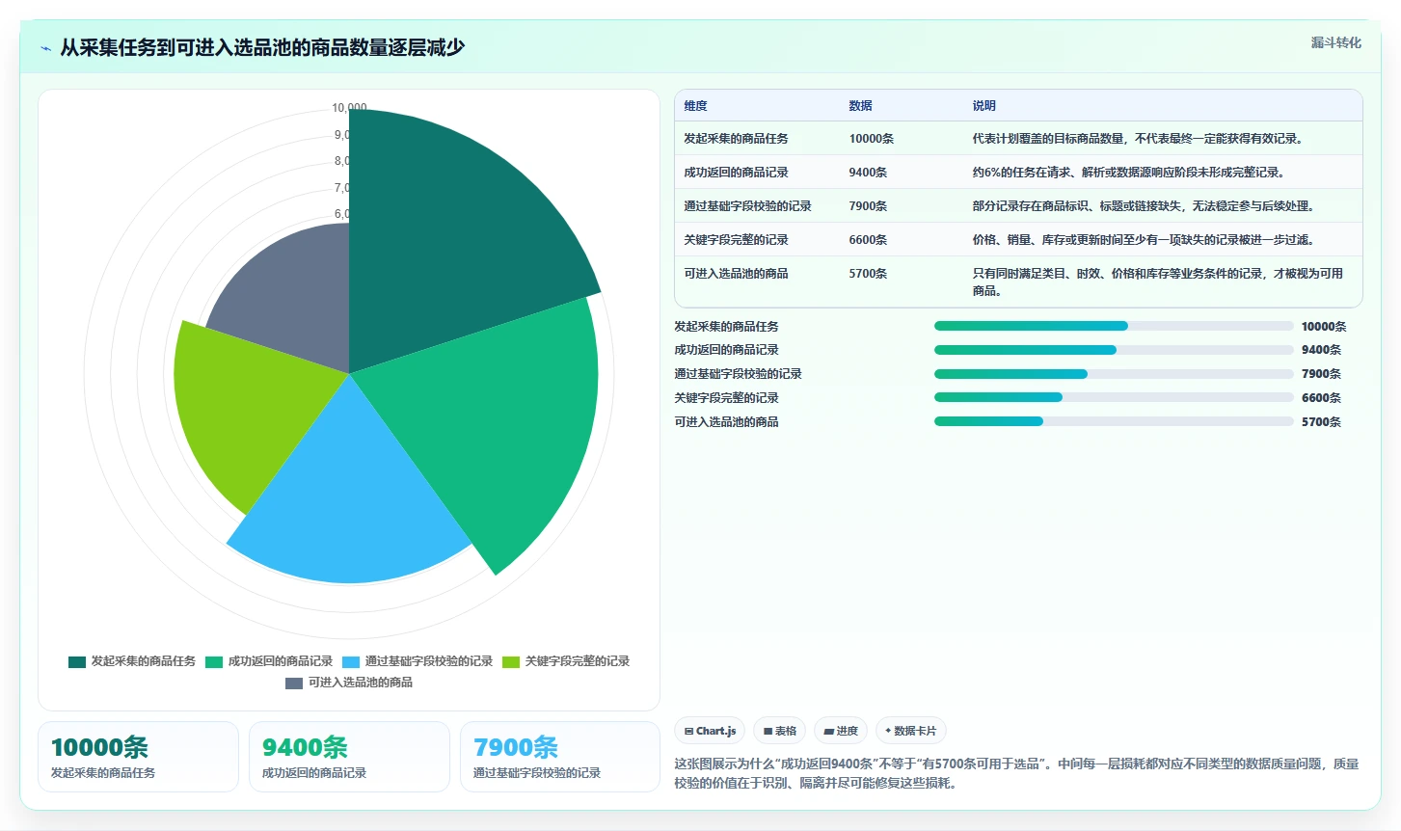Click the description starting with 约6%的任务
The height and width of the screenshot is (831, 1401).
(x=1129, y=173)
